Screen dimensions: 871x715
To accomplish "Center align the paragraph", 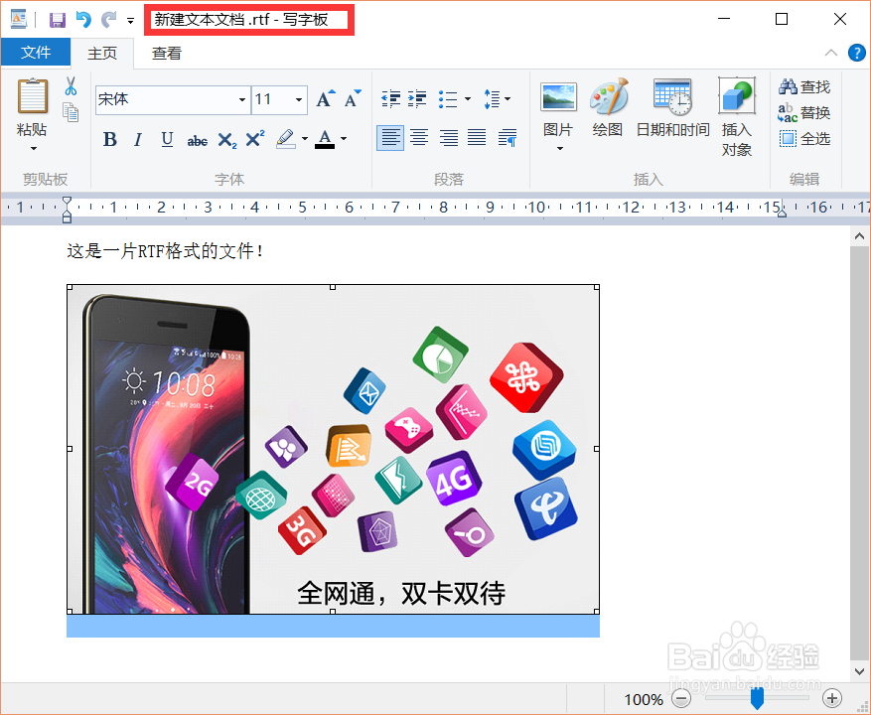I will pyautogui.click(x=419, y=137).
